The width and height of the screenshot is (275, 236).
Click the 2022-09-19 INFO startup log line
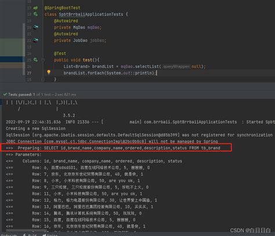point(140,122)
